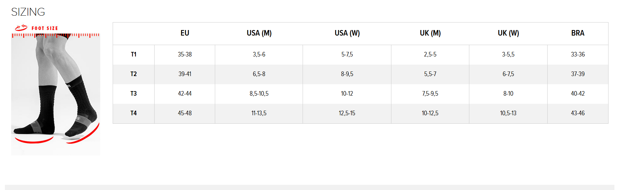619x190 pixels.
Task: Click the T3 size row label
Action: [134, 94]
